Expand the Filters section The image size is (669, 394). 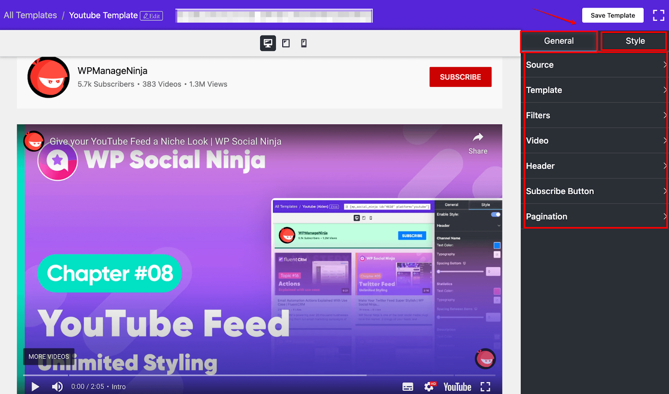595,115
